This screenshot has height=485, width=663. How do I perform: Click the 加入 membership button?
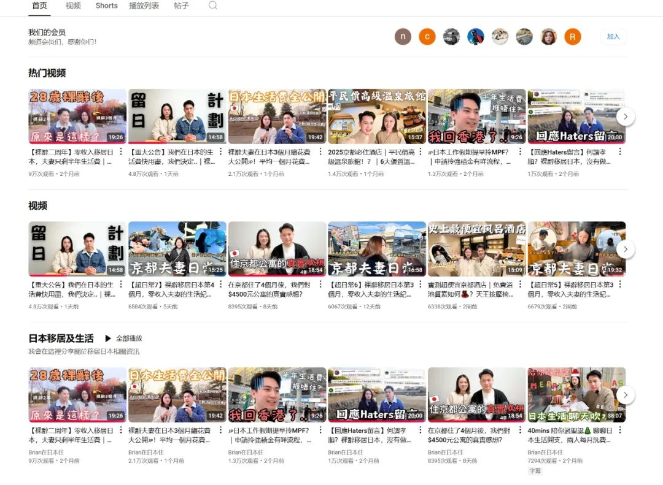(613, 37)
